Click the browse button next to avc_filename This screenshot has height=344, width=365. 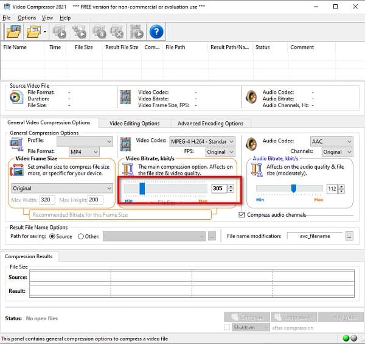[349, 236]
